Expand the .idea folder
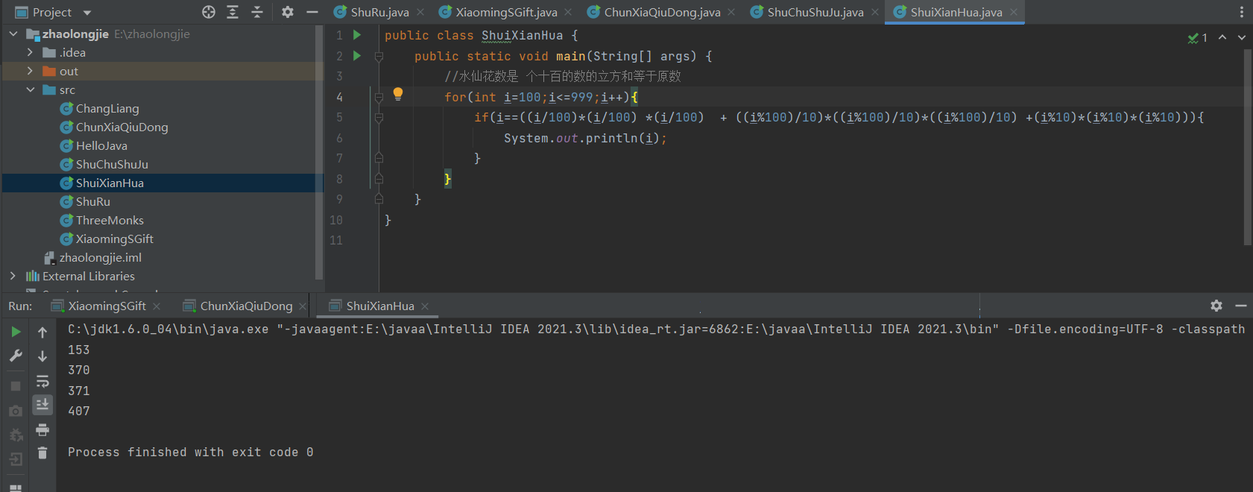The image size is (1253, 492). tap(30, 52)
